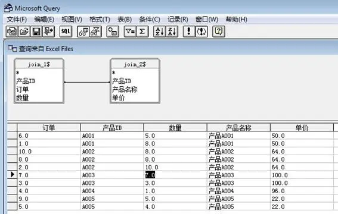Sort descending with the Z-A icon

(x=172, y=32)
